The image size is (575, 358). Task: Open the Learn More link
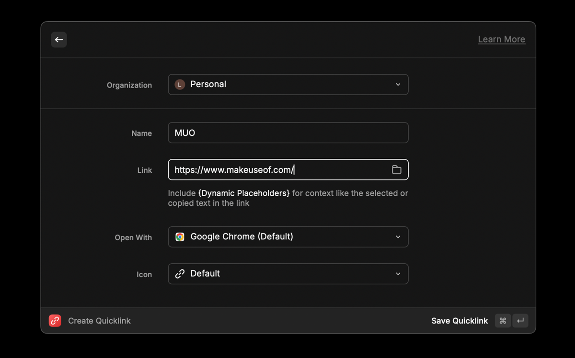501,39
